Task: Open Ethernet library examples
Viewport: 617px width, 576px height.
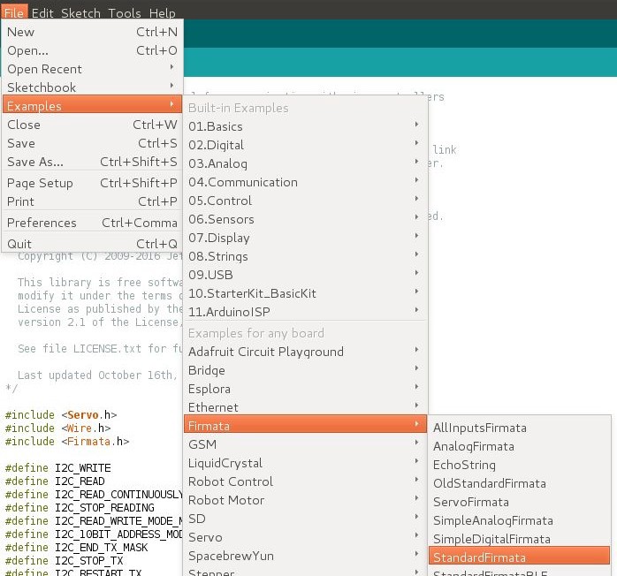Action: pos(305,407)
